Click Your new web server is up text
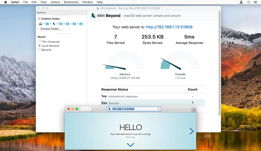This screenshot has width=261, height=151. pos(130,134)
